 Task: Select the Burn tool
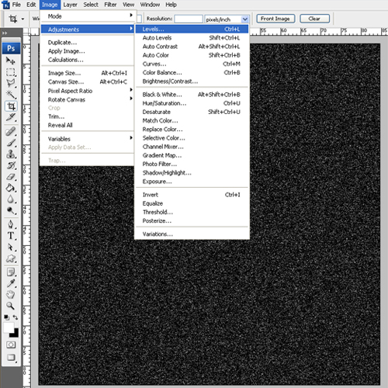(11, 211)
